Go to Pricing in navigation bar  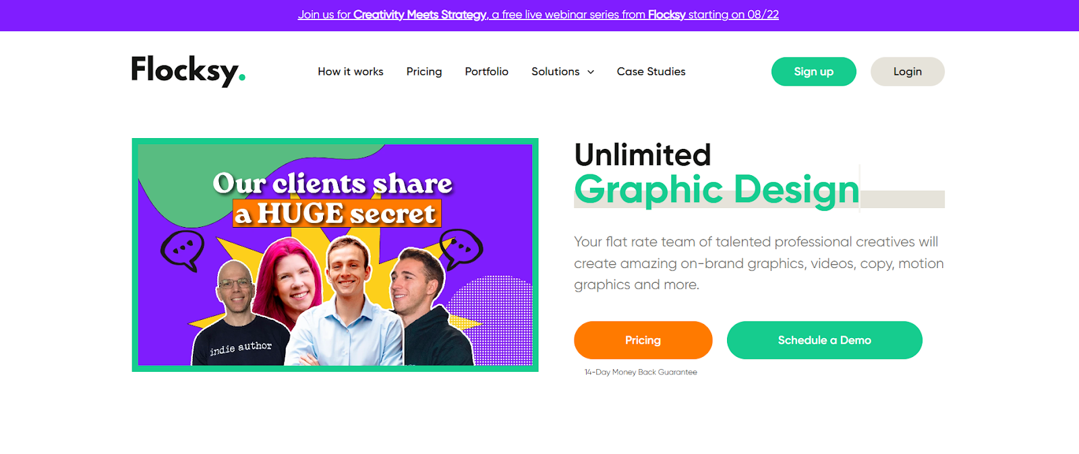coord(424,71)
